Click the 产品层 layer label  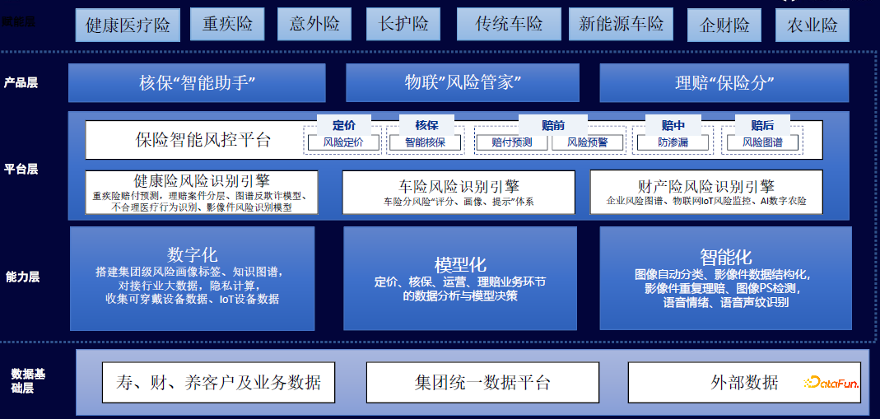(x=21, y=83)
